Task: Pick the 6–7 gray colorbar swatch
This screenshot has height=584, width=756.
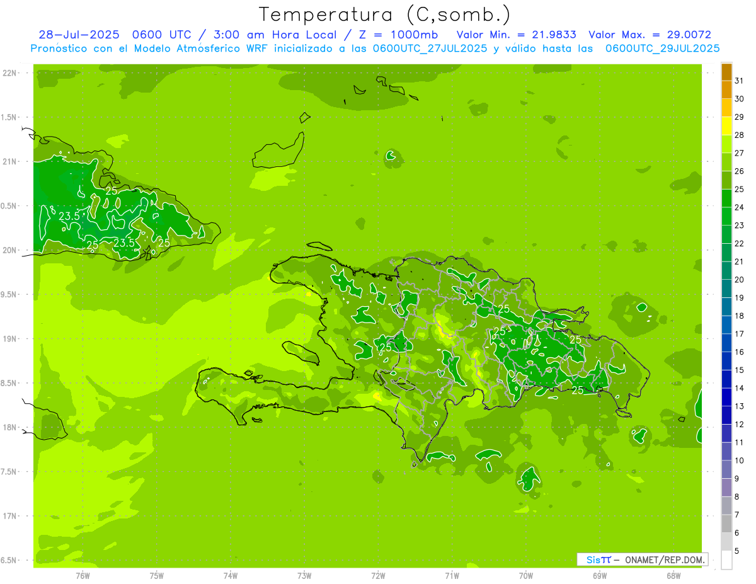Action: (726, 524)
